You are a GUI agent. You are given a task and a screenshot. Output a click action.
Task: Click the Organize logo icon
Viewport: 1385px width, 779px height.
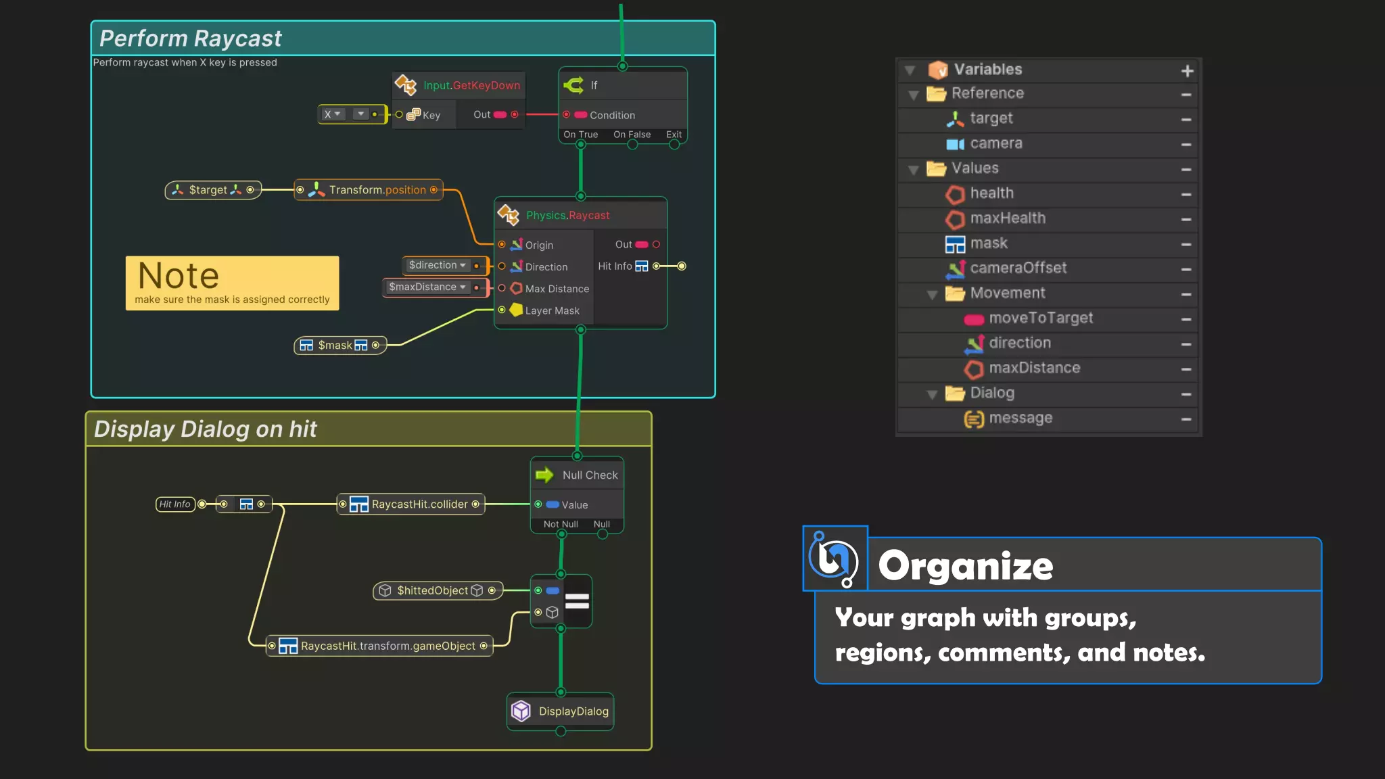click(835, 559)
